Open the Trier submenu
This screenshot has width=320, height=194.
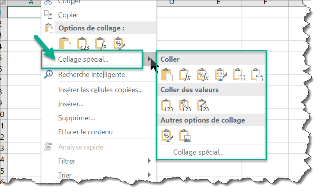point(65,175)
